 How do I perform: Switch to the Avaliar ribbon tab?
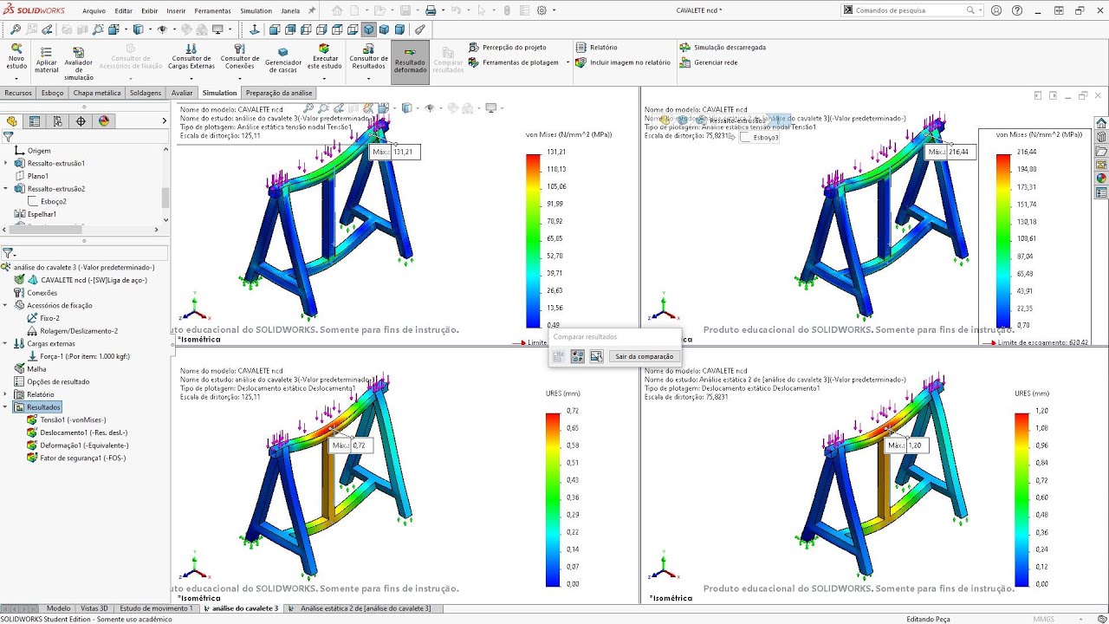point(182,93)
